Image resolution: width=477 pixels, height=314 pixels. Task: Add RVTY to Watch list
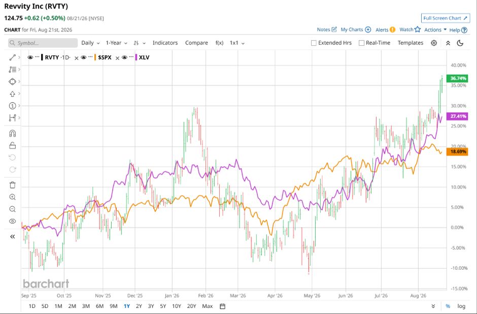coord(410,29)
